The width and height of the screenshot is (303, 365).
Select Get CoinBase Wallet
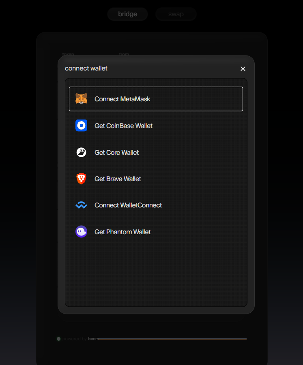(x=156, y=126)
